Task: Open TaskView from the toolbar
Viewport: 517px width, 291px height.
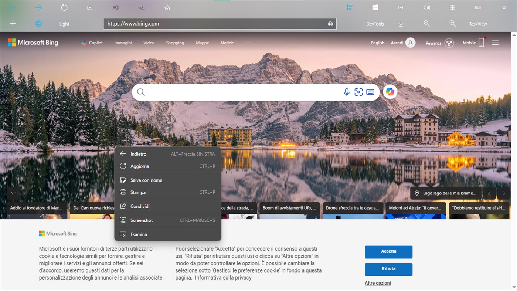Action: point(478,24)
